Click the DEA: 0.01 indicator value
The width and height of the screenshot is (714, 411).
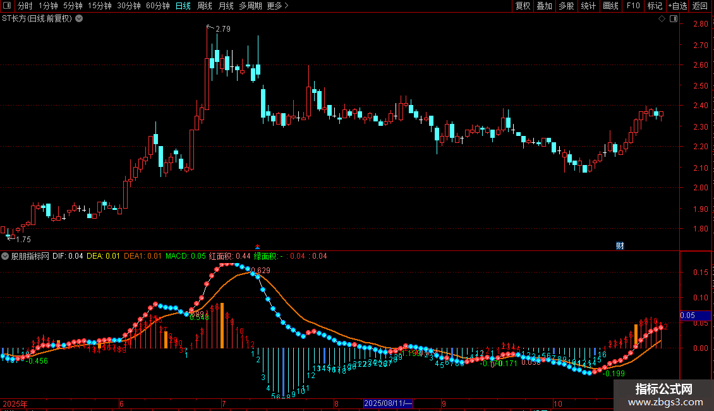pyautogui.click(x=103, y=256)
